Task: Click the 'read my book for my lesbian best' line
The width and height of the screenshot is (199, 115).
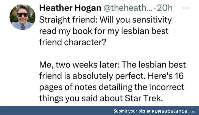Action: pyautogui.click(x=104, y=31)
